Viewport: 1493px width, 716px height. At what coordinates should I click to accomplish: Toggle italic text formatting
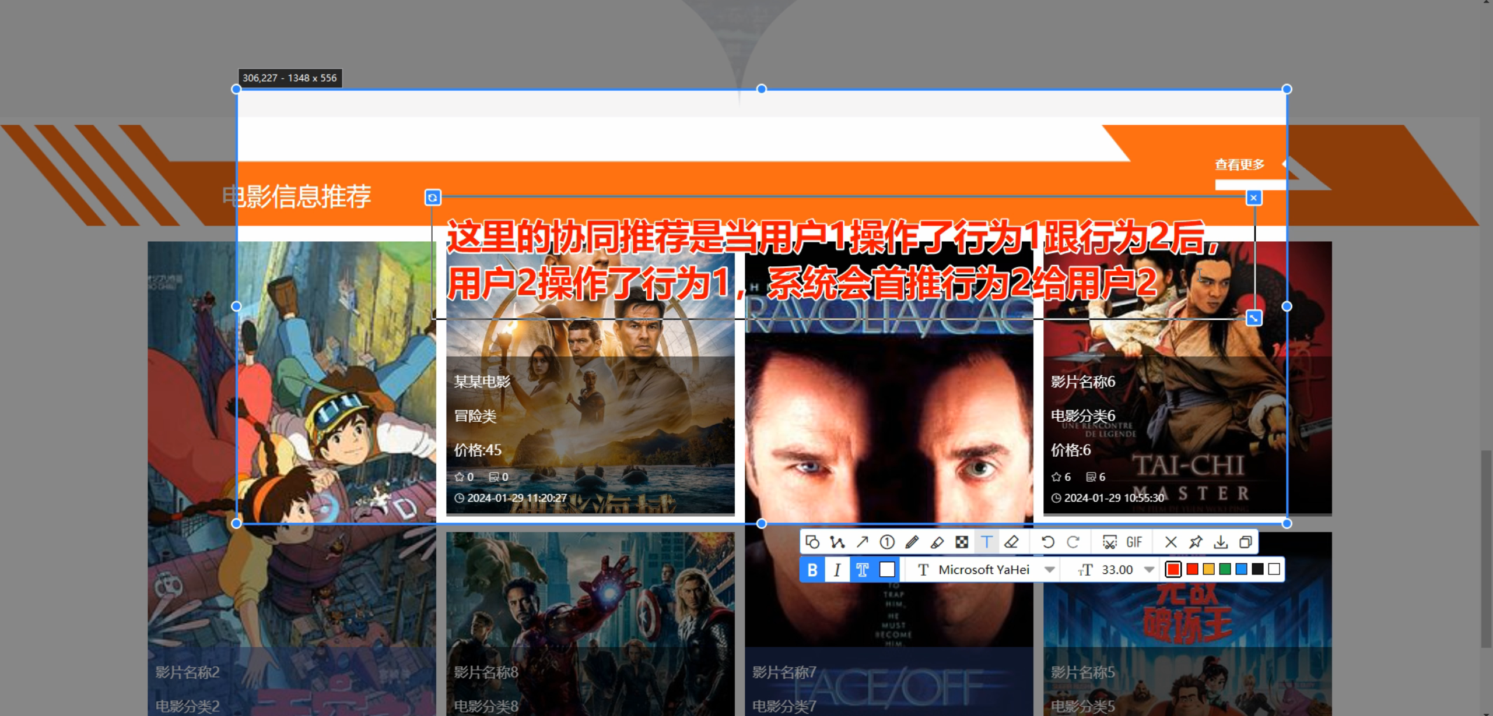(837, 570)
